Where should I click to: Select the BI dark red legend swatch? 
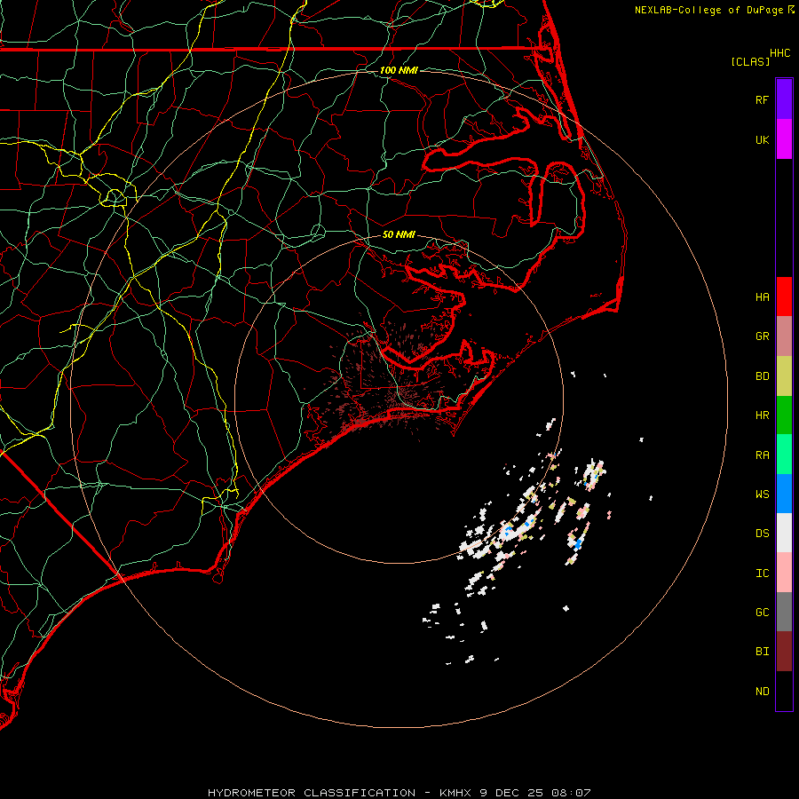pyautogui.click(x=784, y=652)
